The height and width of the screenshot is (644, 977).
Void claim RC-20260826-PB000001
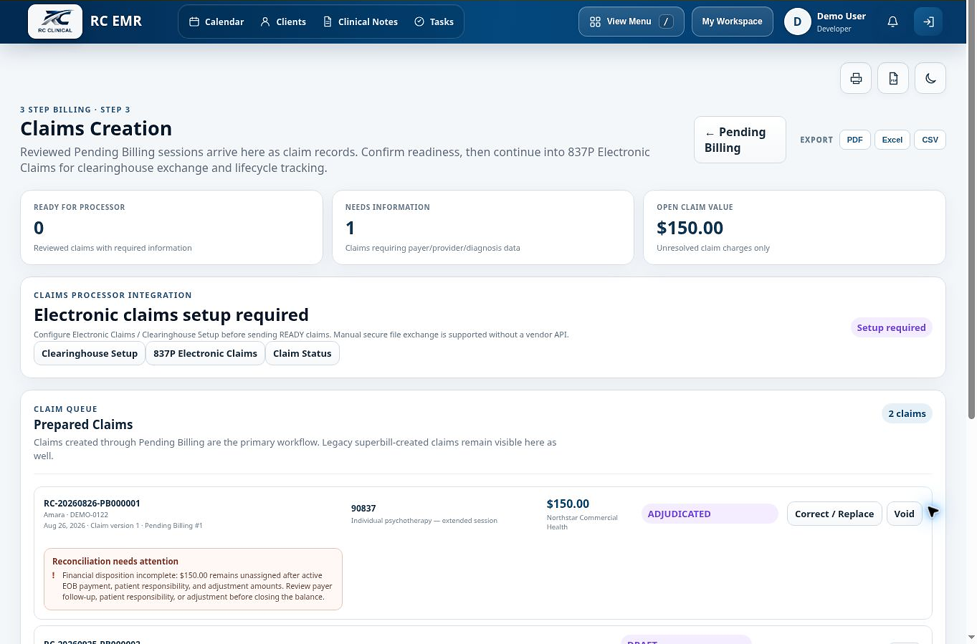tap(904, 514)
